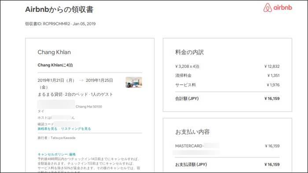308x173 pixels.
Task: Click the サービス料 label
Action: pos(185,85)
